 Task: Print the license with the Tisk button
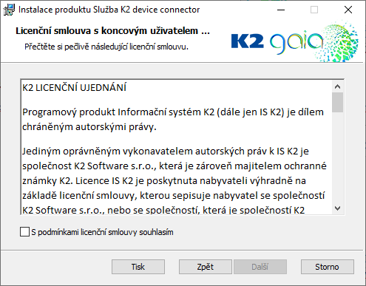(138, 267)
